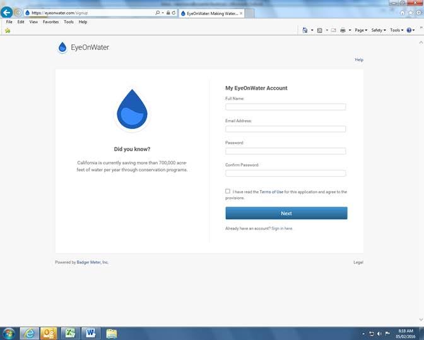The height and width of the screenshot is (340, 424).
Task: Open the Terms of Use link
Action: (271, 192)
